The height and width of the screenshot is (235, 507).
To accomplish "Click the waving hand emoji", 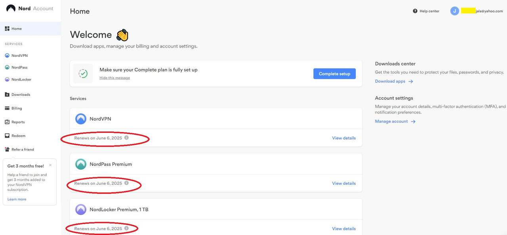I will click(122, 35).
